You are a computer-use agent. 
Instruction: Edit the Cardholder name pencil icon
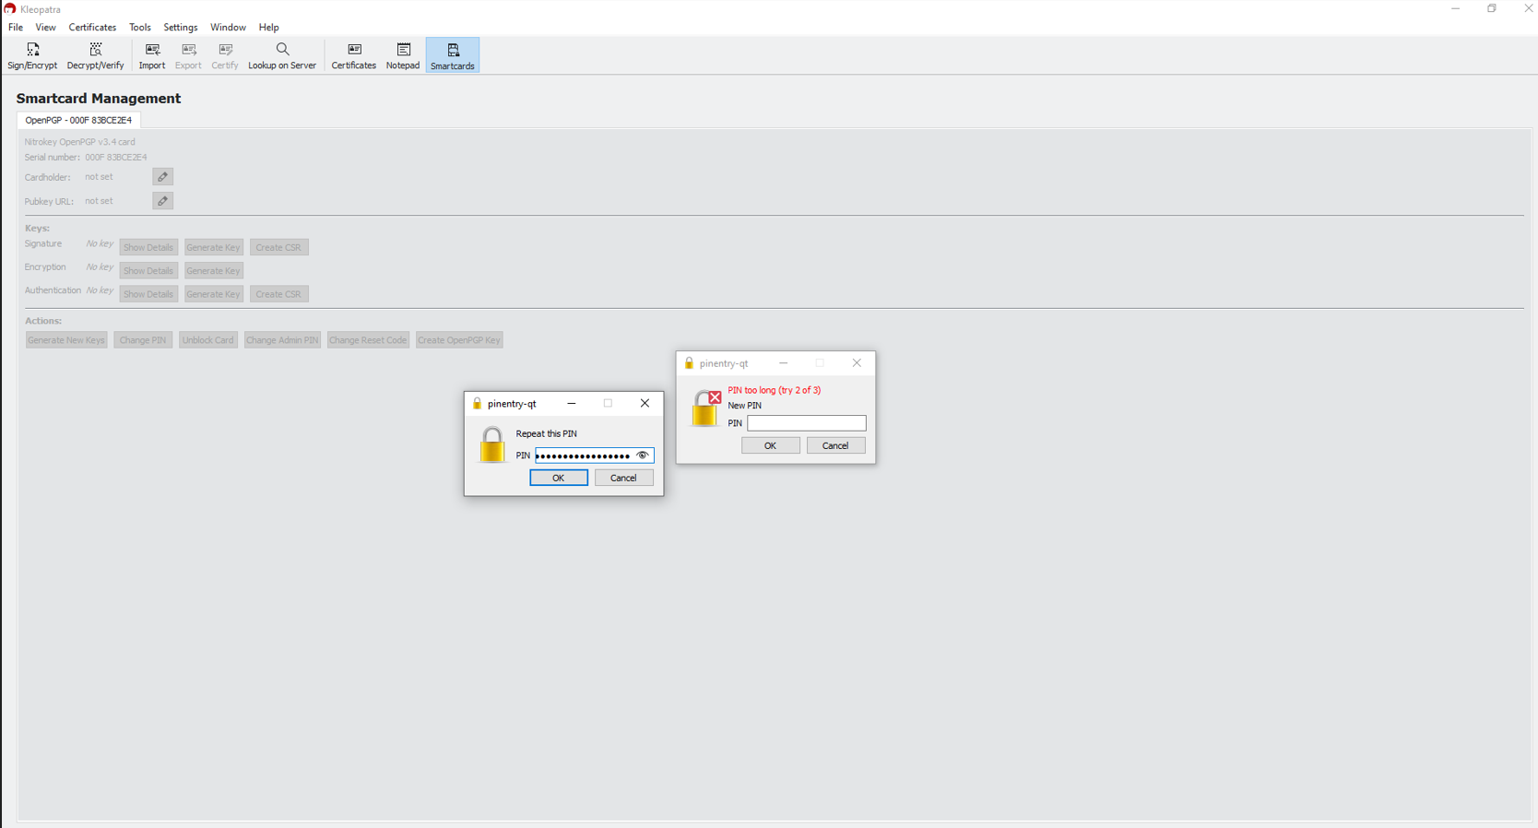coord(163,177)
